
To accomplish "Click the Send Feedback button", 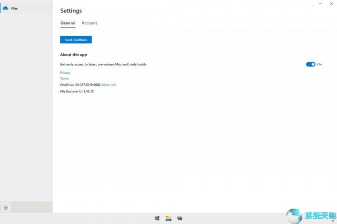I will coord(76,40).
